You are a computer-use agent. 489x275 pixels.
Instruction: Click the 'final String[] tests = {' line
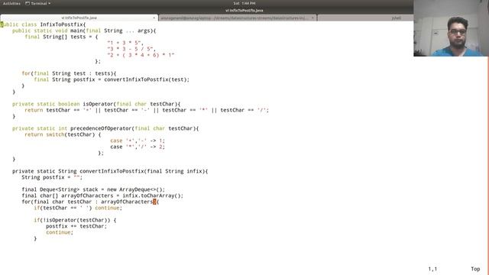(61, 37)
